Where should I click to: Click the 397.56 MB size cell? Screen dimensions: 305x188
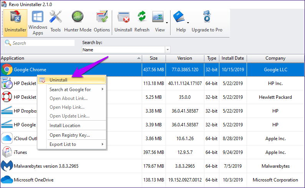coord(154,152)
